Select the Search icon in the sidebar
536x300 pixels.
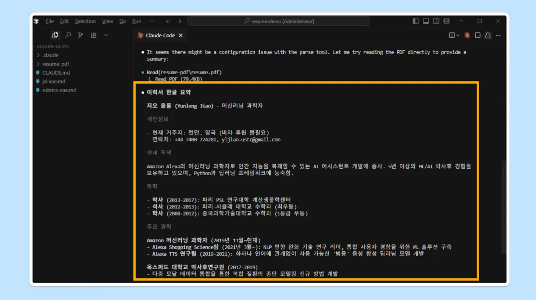coord(68,35)
